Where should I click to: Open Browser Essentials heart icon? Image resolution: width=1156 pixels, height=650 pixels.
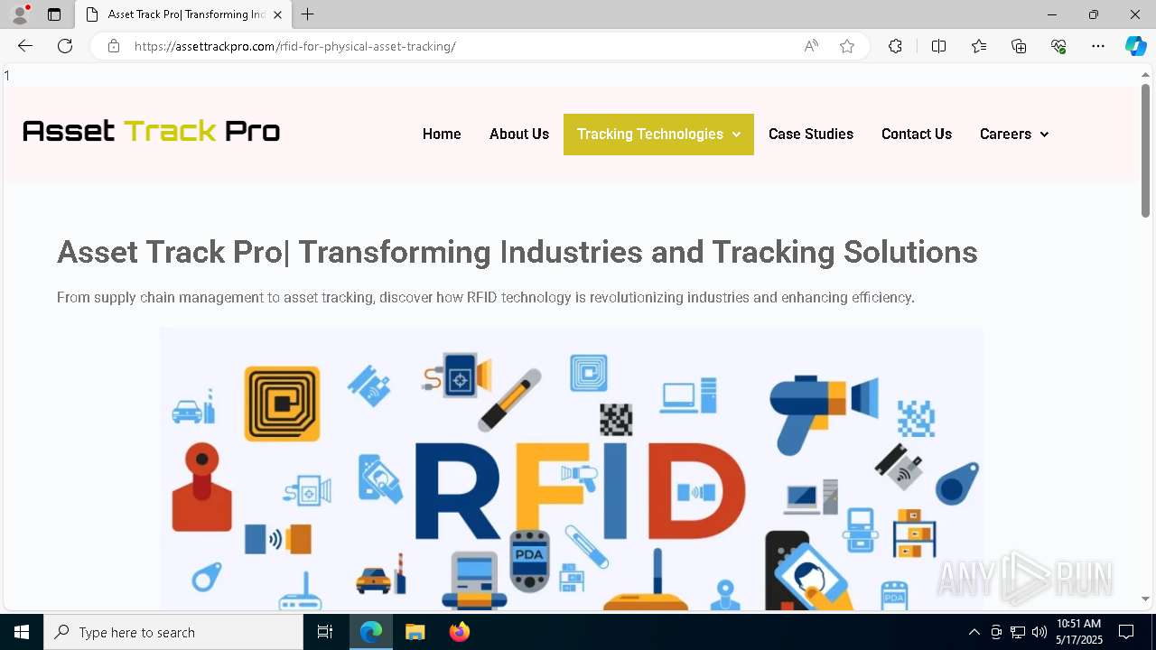(x=1058, y=46)
